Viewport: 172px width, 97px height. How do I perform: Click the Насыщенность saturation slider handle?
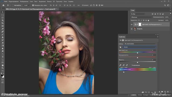pos(137,58)
